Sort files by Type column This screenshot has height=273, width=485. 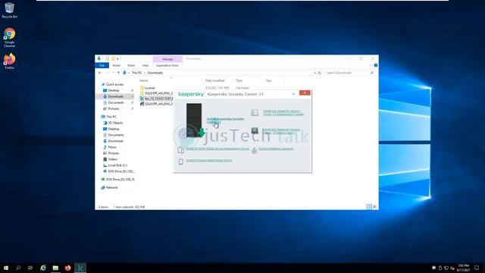click(239, 80)
